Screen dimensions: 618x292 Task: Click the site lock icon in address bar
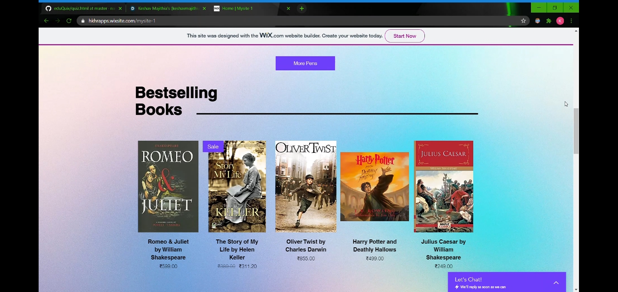pyautogui.click(x=83, y=21)
